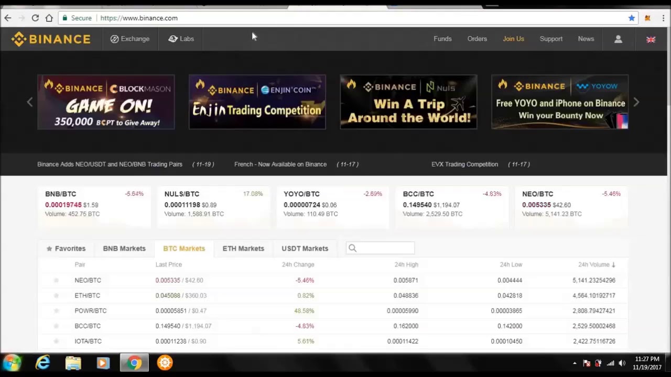Viewport: 671px width, 377px height.
Task: Click the MetaMask fox extension icon
Action: [x=648, y=18]
